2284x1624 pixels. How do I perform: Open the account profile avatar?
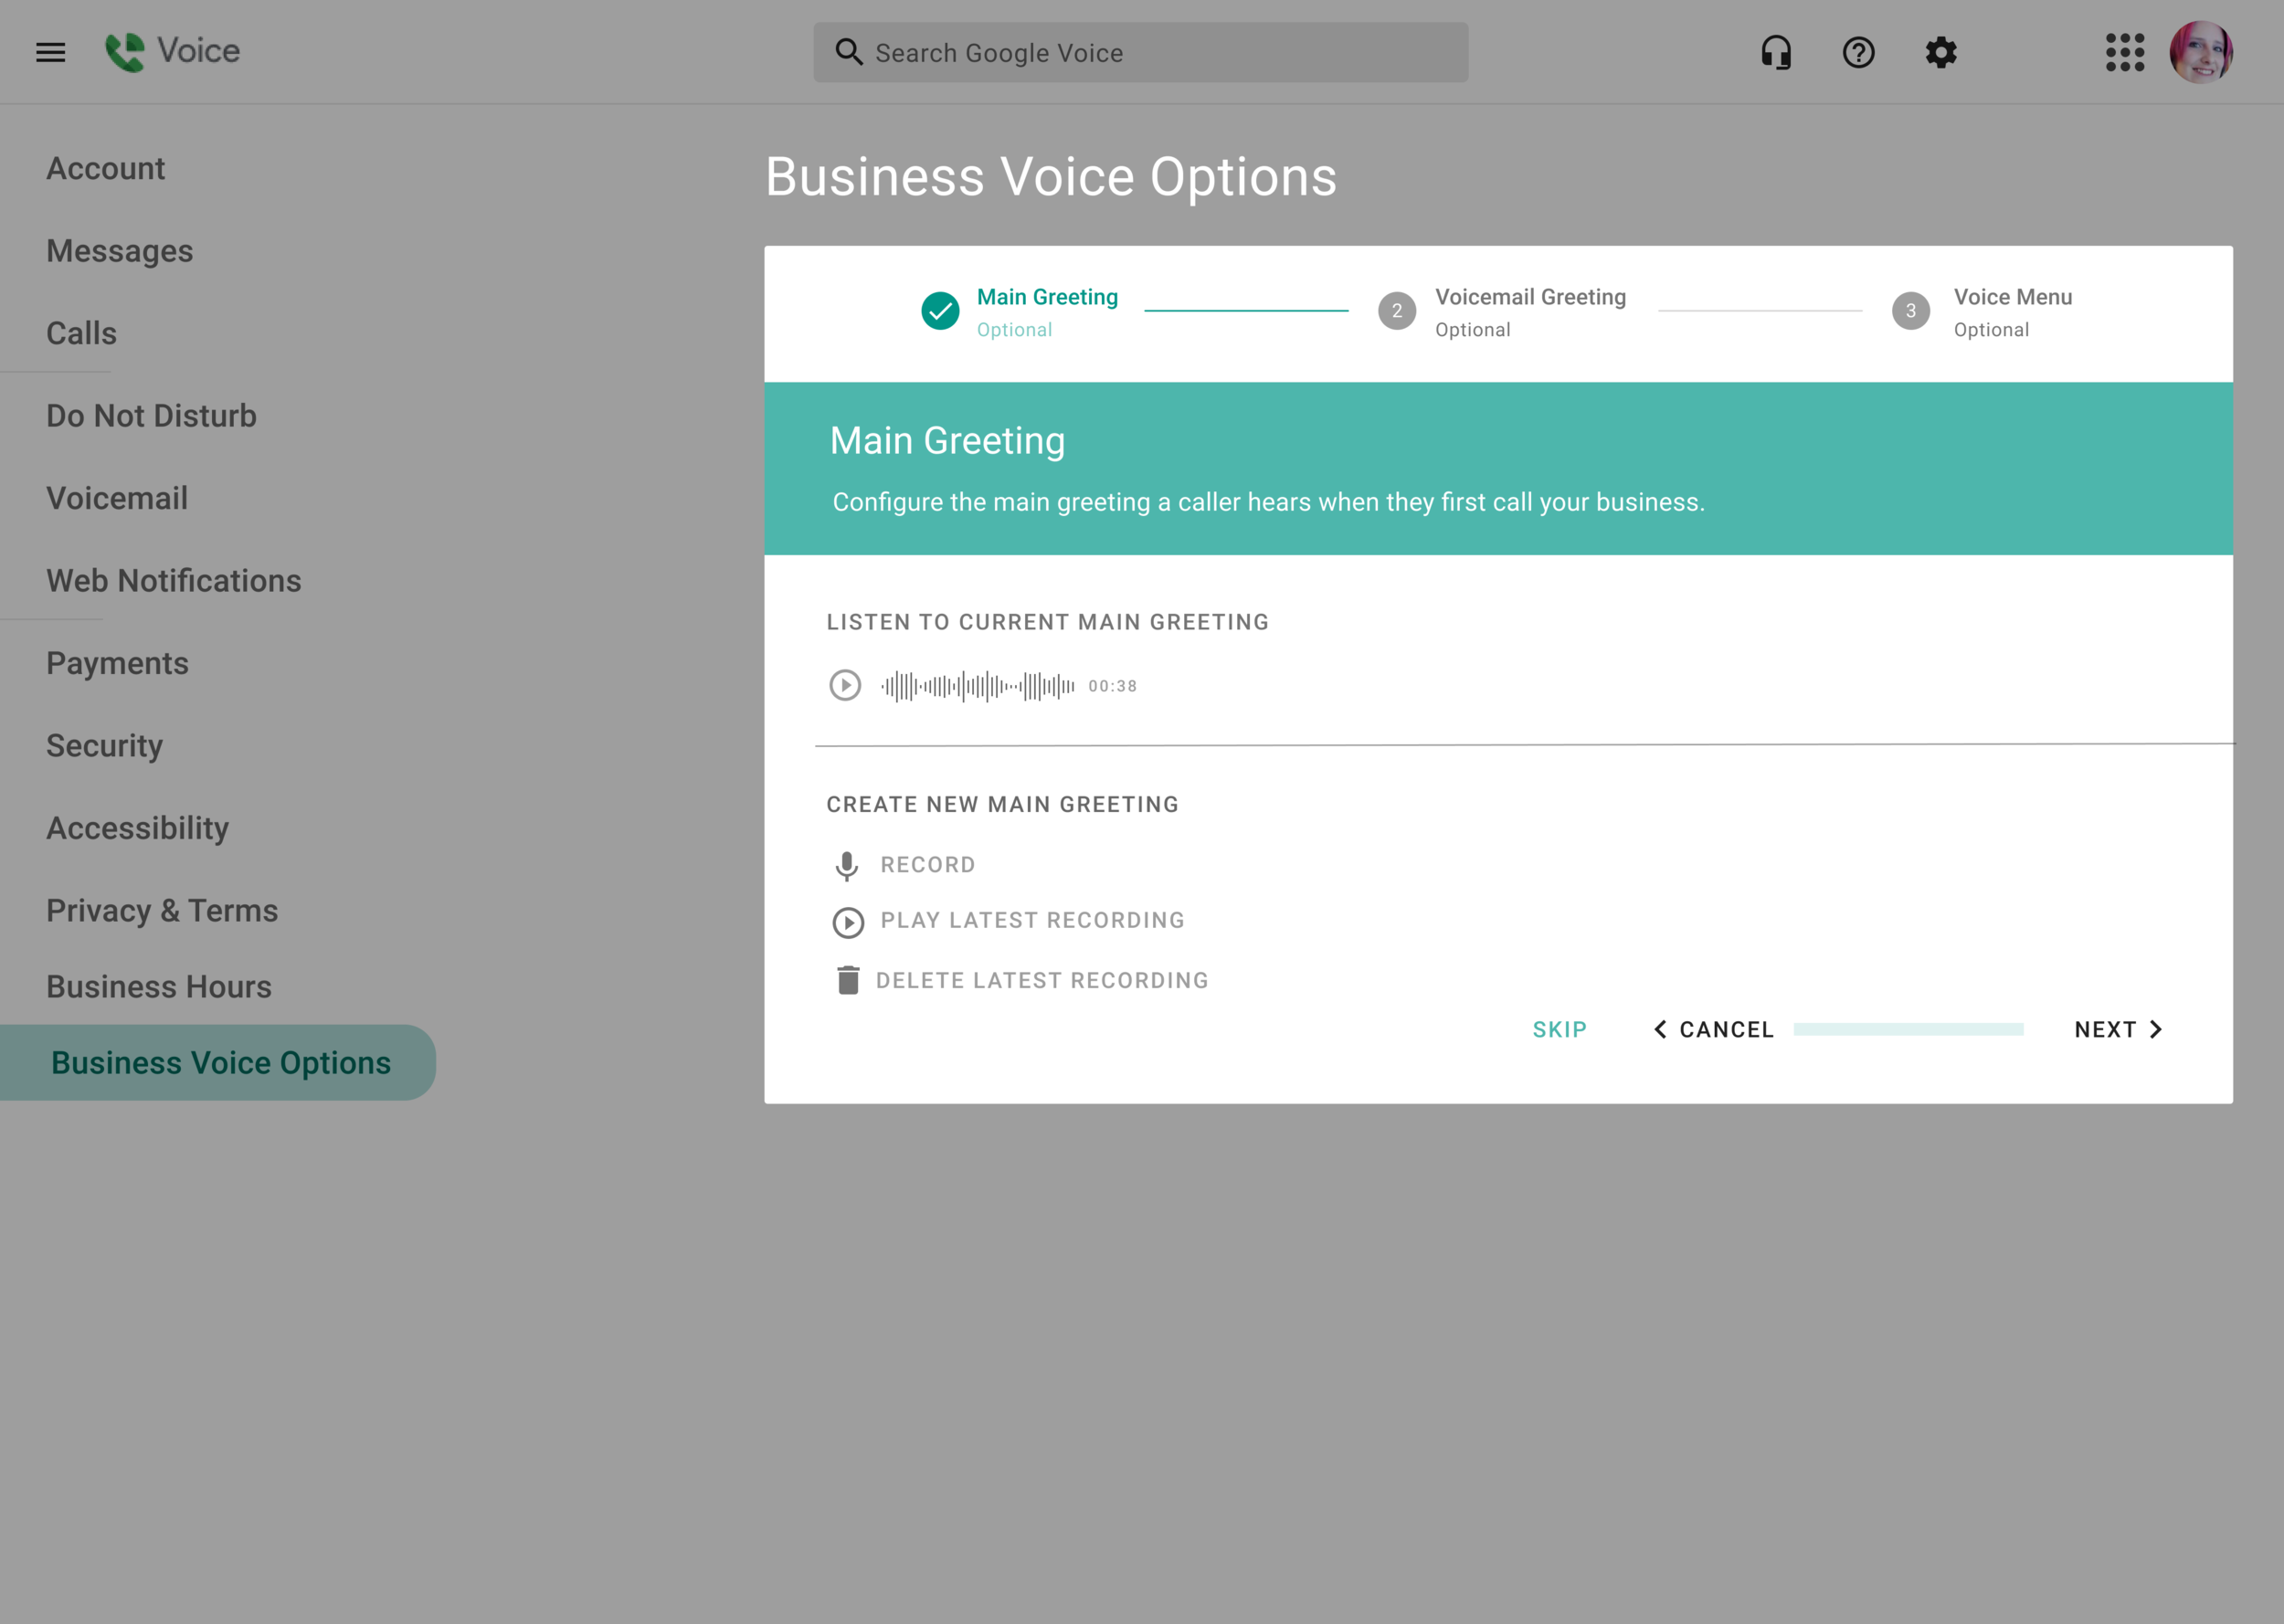click(x=2200, y=52)
